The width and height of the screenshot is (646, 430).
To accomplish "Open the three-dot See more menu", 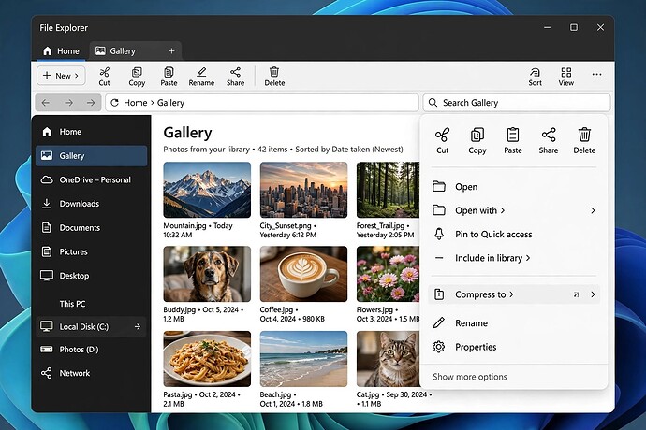I will [596, 75].
